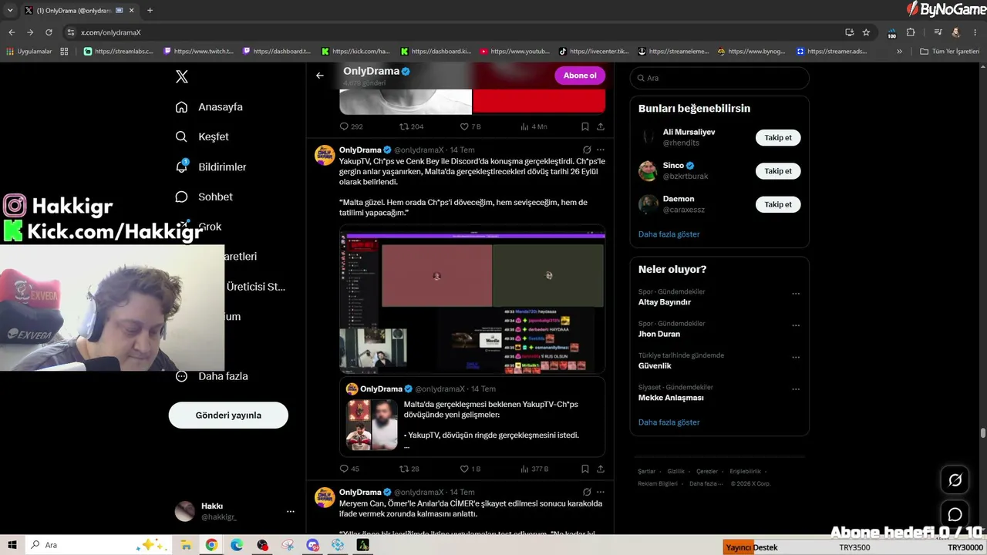
Task: Open options for Güvenlik trend
Action: tap(796, 357)
